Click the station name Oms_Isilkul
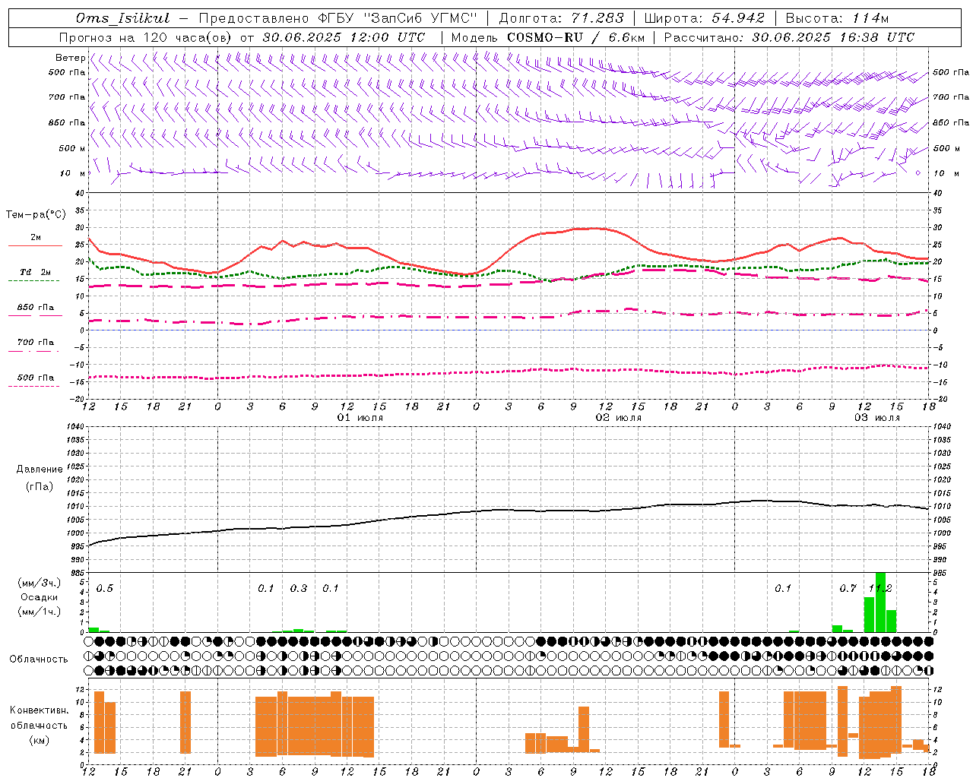The image size is (973, 778). point(123,18)
